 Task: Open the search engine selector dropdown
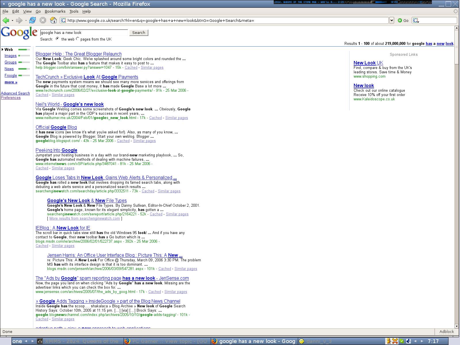click(x=416, y=20)
